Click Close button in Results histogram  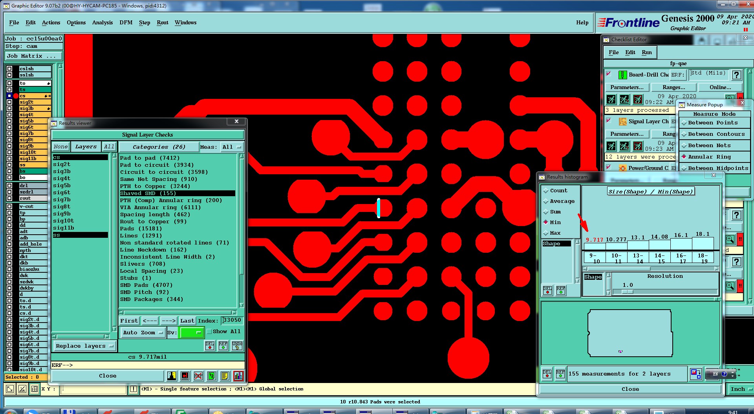click(630, 389)
